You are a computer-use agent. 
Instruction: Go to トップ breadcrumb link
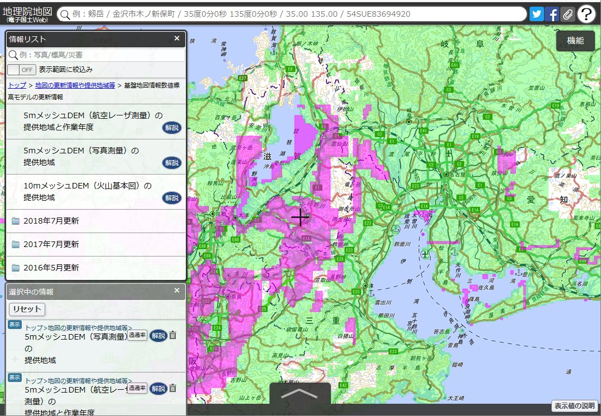(x=17, y=85)
